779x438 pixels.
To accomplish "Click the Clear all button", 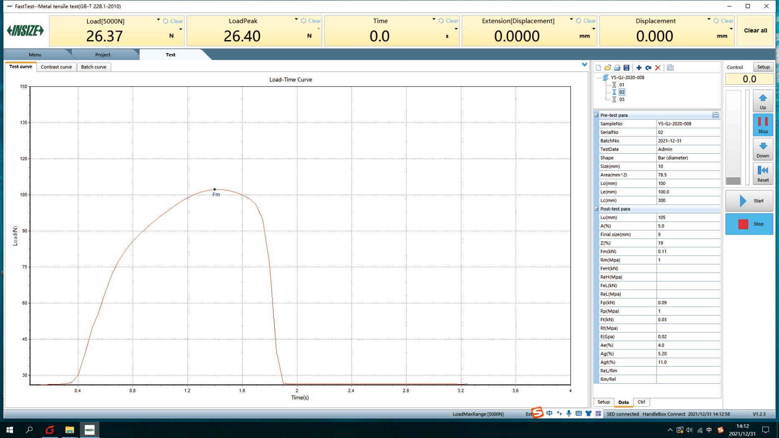I will point(755,30).
